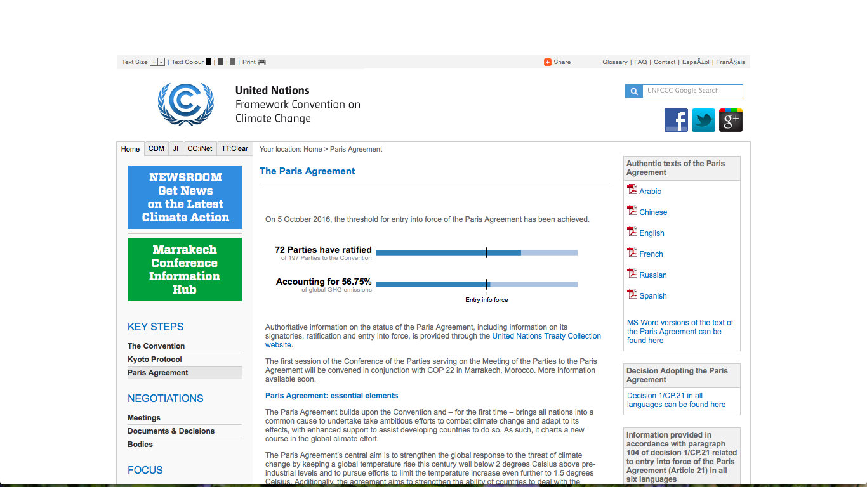Open the Spanish text link
The height and width of the screenshot is (487, 867).
[x=653, y=296]
